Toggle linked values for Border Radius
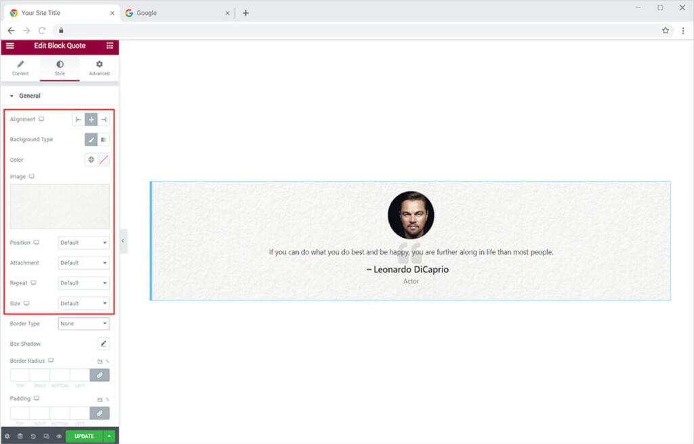The image size is (694, 444). point(100,375)
